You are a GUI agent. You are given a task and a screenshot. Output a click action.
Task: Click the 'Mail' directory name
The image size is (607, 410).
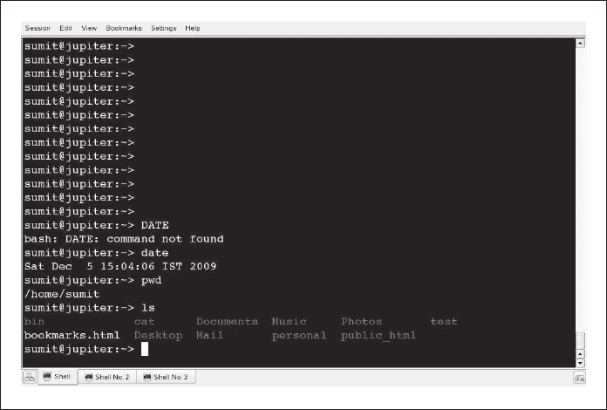(x=209, y=335)
